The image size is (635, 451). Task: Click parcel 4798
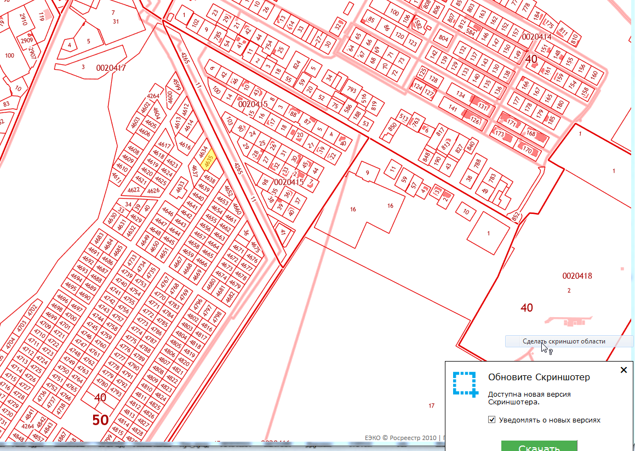(x=217, y=316)
